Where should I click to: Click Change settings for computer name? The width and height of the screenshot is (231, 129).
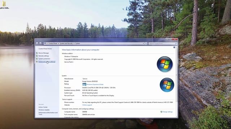167,112
